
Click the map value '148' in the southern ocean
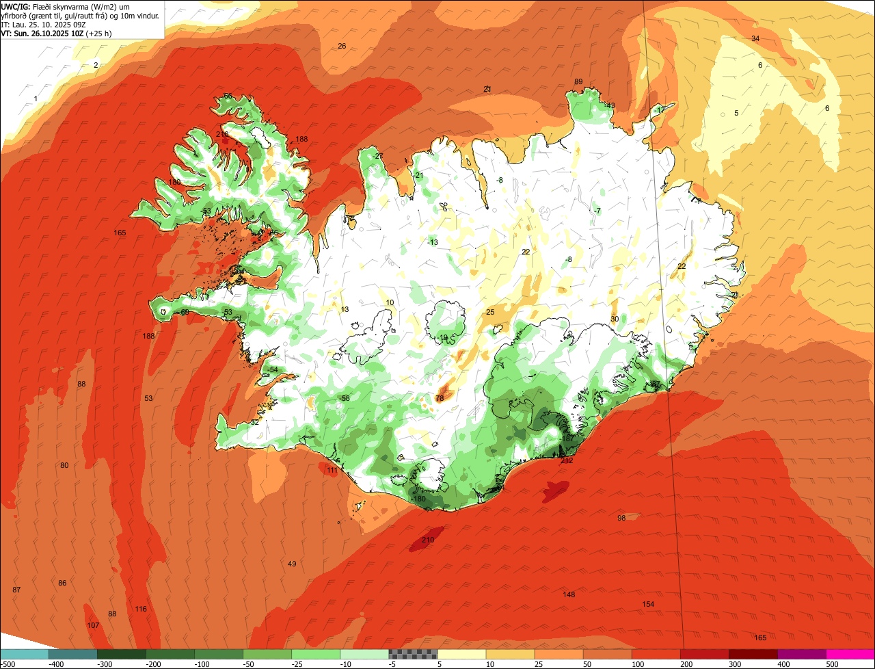569,595
